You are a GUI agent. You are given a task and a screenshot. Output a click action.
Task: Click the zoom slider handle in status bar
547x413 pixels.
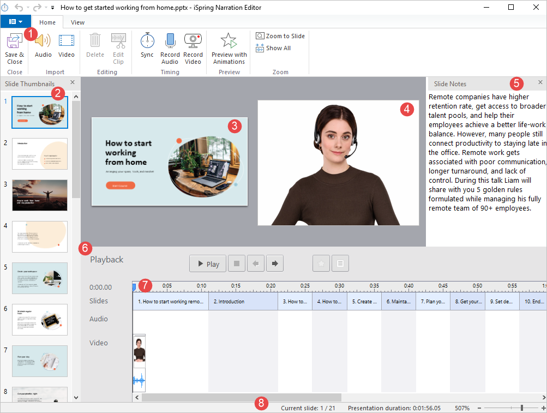[x=522, y=408]
